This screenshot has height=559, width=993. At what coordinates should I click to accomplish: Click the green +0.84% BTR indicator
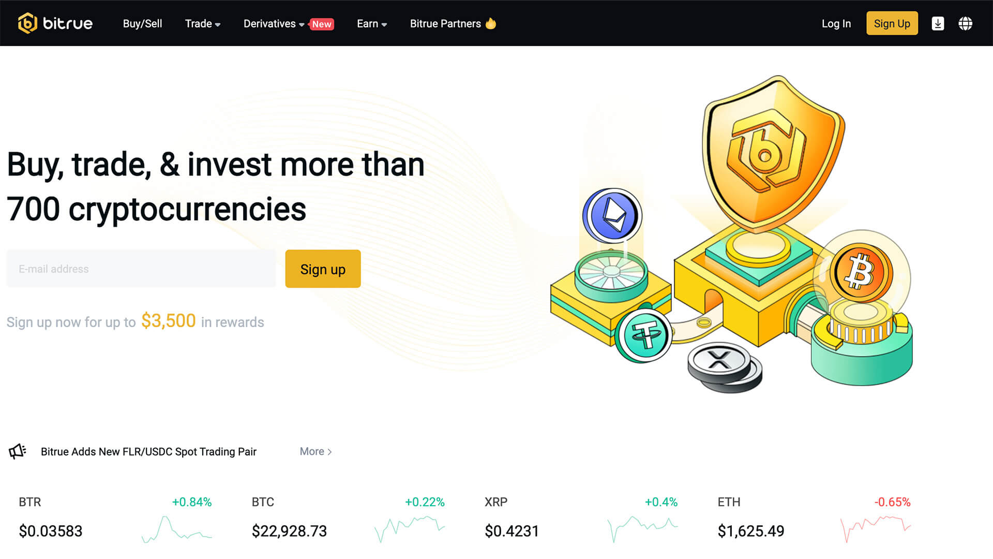click(192, 502)
